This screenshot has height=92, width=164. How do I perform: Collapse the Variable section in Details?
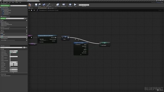1,49
